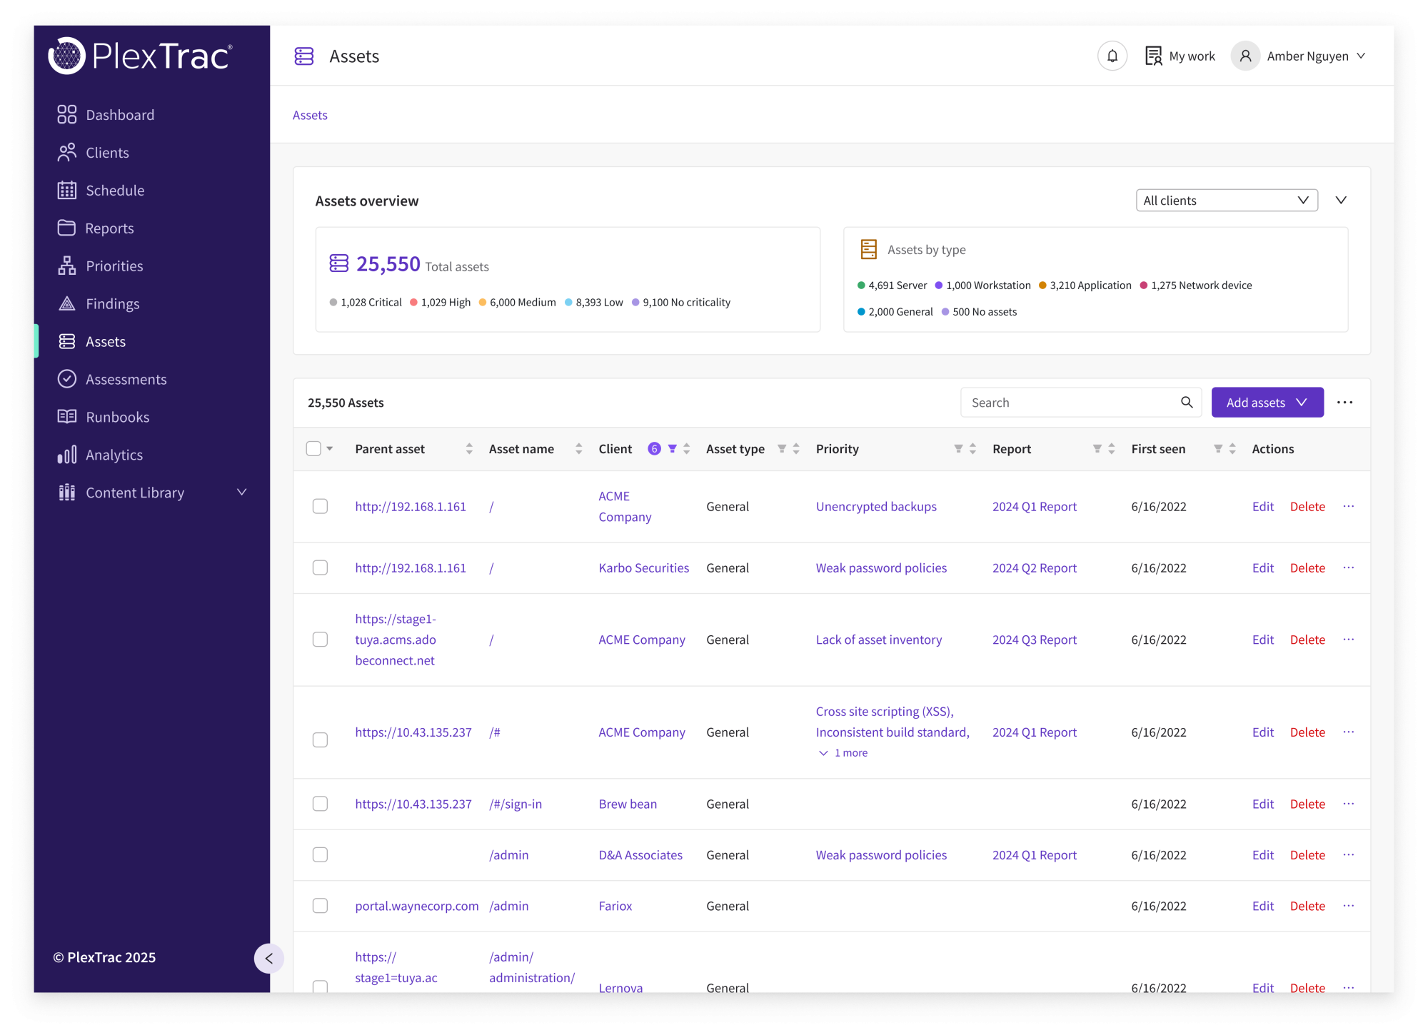Click Amber Nguyen's user avatar icon
1428x1035 pixels.
(x=1245, y=56)
